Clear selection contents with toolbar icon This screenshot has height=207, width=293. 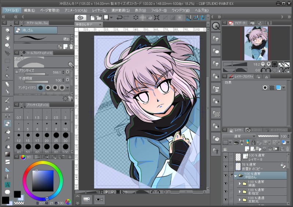point(136,18)
